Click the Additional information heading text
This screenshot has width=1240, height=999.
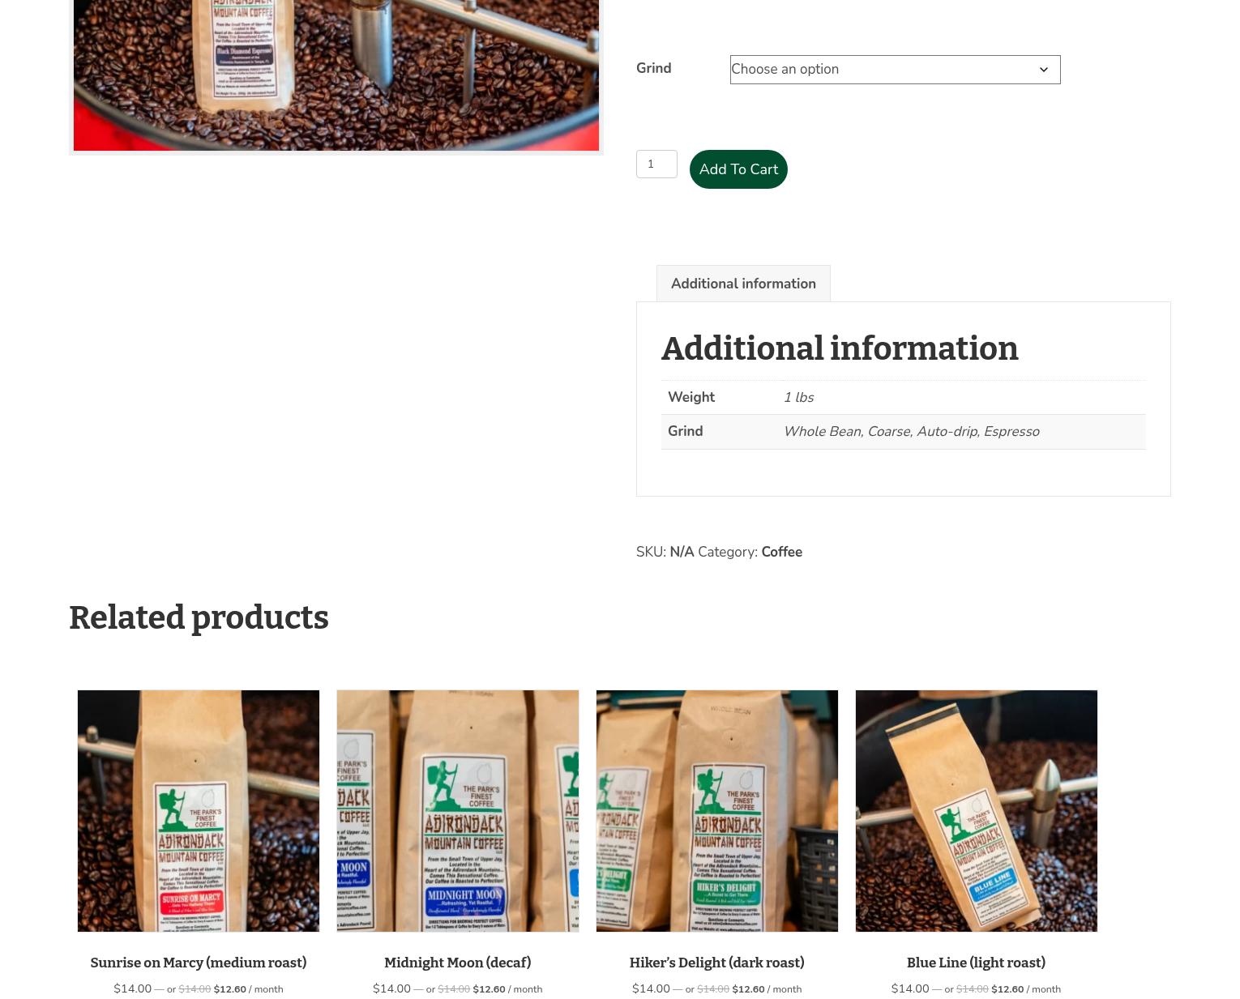point(840,348)
